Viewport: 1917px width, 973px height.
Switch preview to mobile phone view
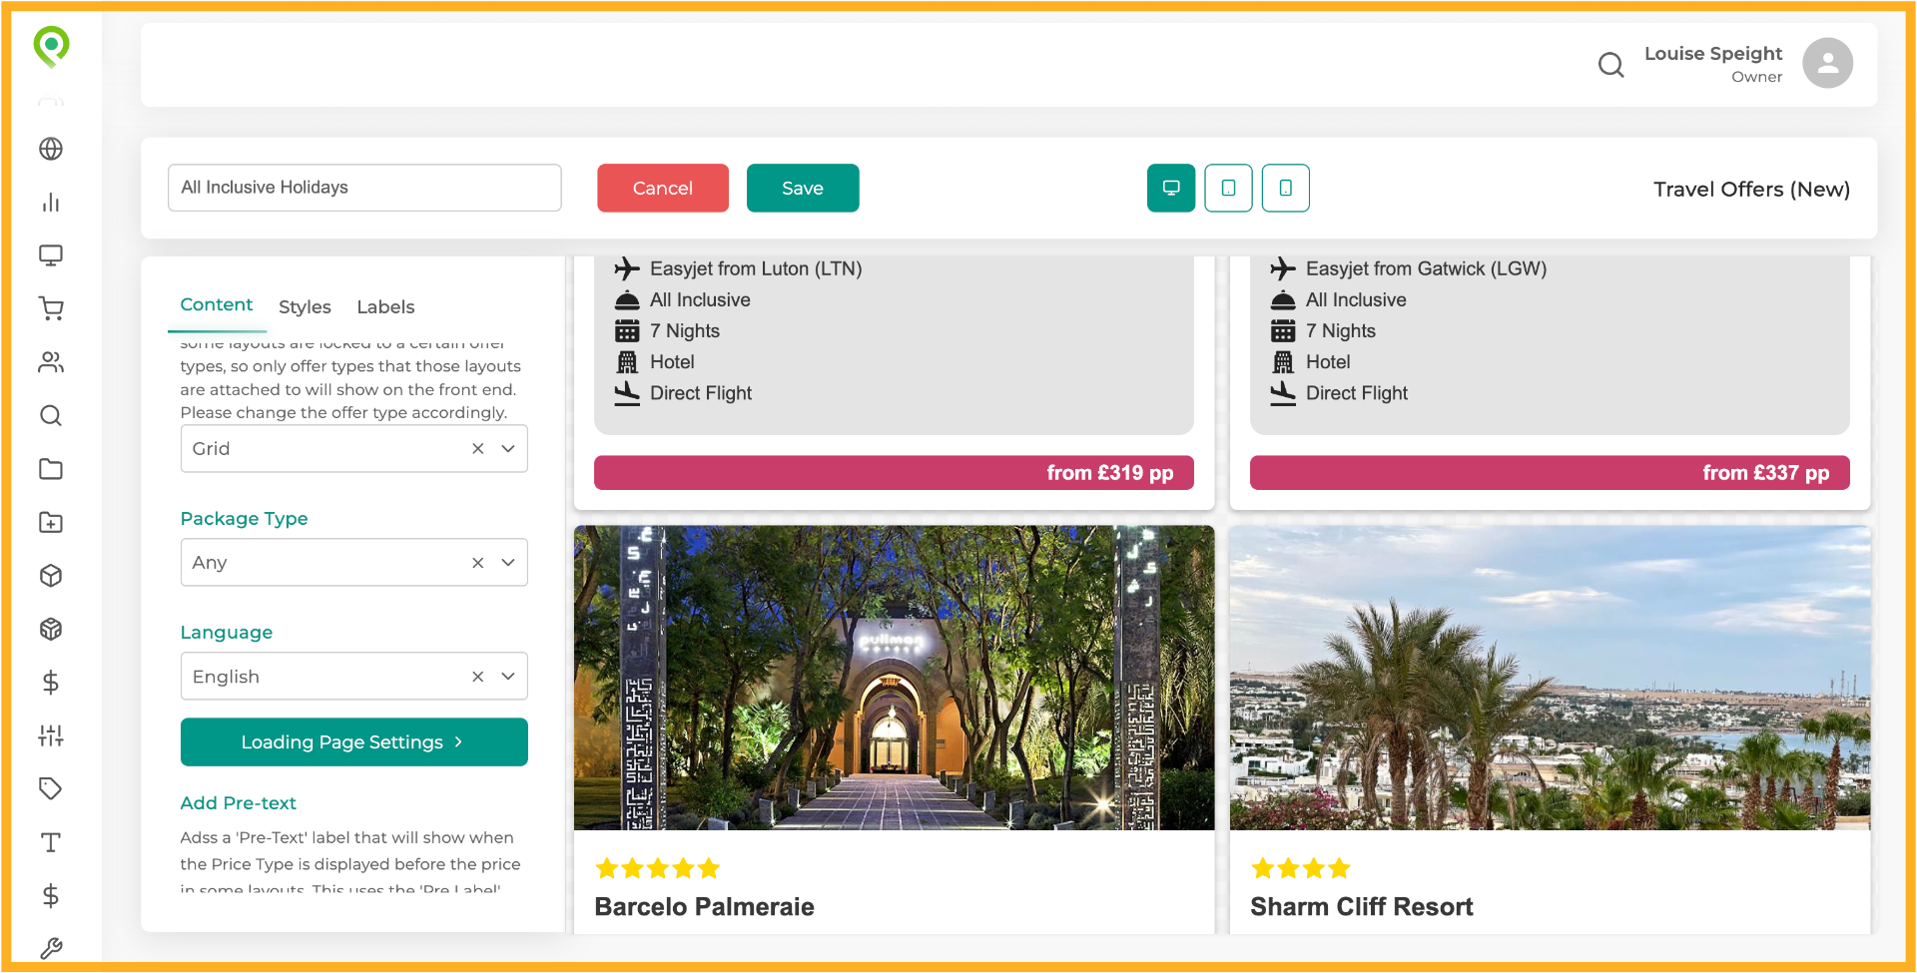[x=1285, y=188]
